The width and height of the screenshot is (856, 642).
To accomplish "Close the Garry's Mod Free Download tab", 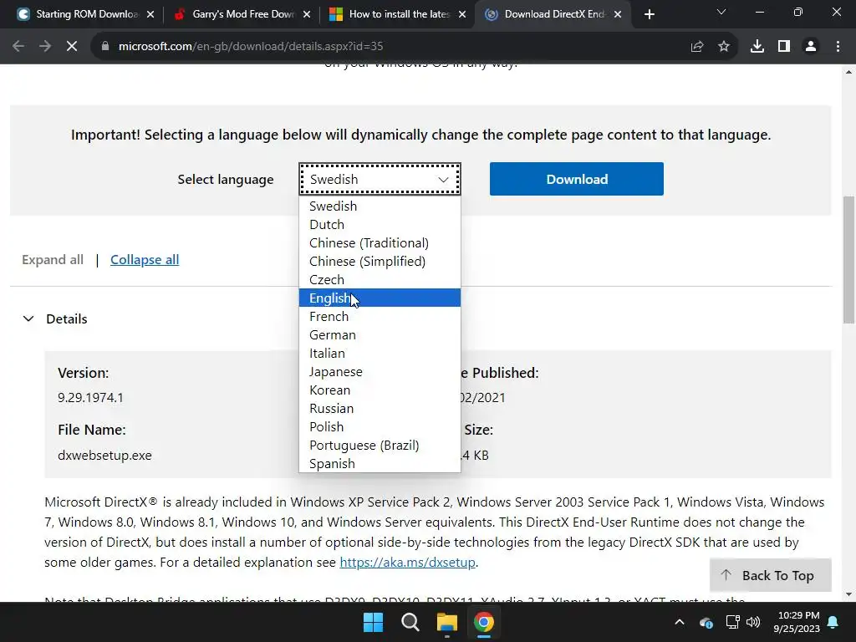I will (x=307, y=14).
